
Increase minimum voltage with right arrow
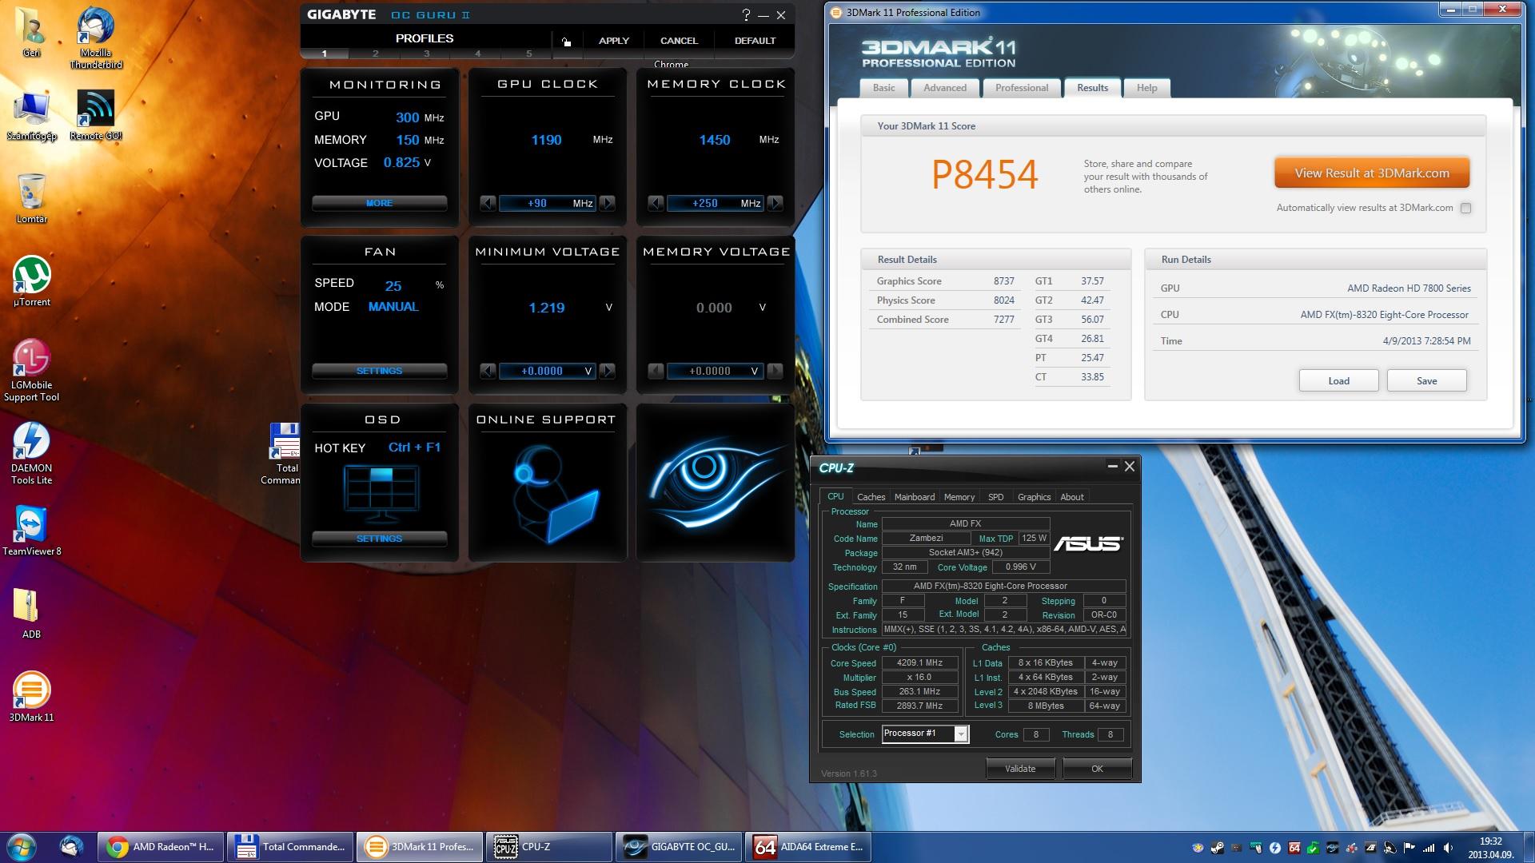pyautogui.click(x=608, y=371)
